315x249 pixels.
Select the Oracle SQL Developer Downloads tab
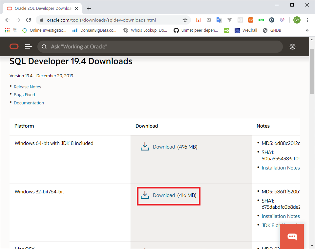(x=43, y=9)
